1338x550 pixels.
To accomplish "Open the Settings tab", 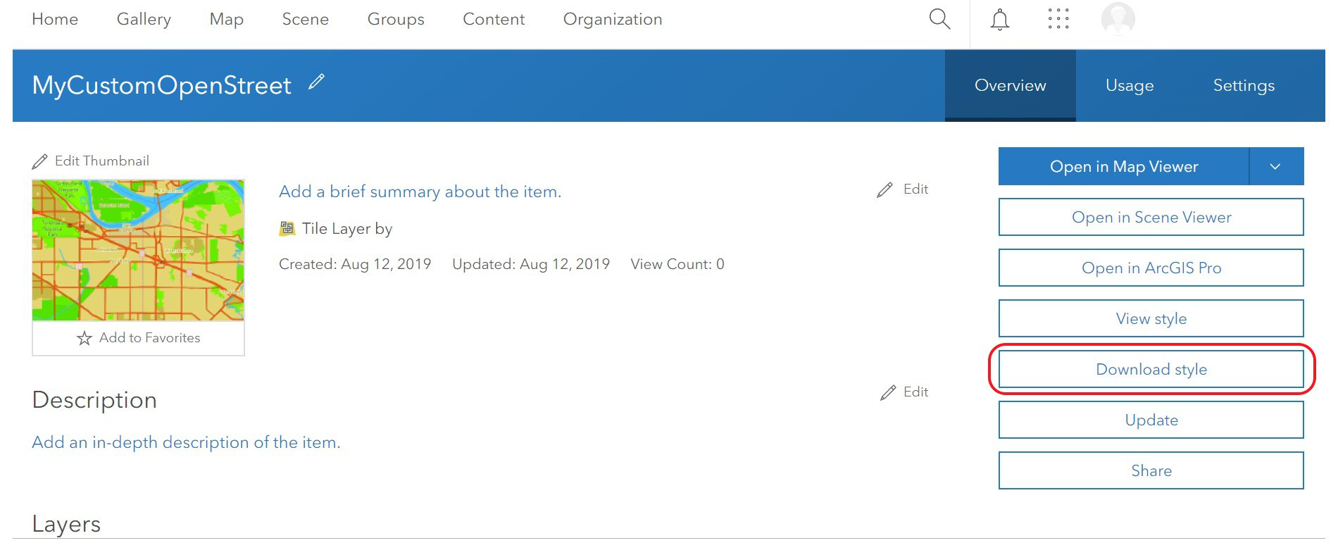I will point(1244,86).
